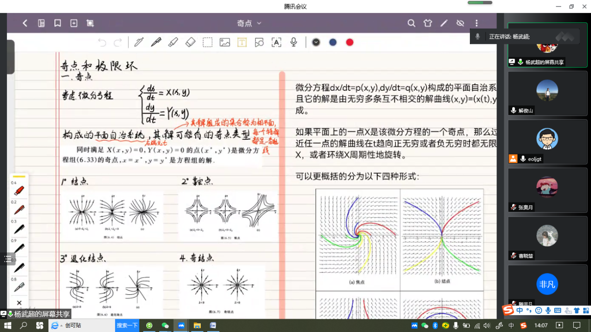Screen dimensions: 591x332
Task: Go back with the left arrow button
Action: pos(25,23)
